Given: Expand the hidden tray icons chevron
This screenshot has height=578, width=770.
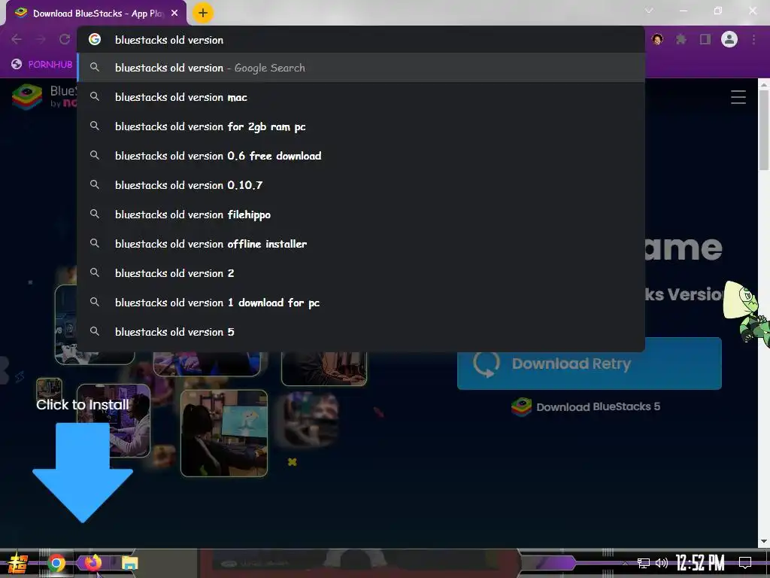Looking at the screenshot, I should [x=625, y=563].
